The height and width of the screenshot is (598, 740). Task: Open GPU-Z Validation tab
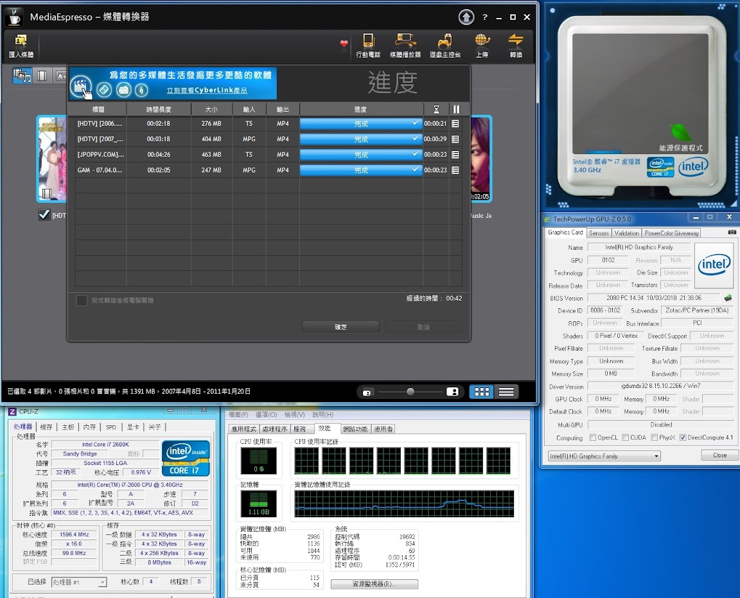627,233
